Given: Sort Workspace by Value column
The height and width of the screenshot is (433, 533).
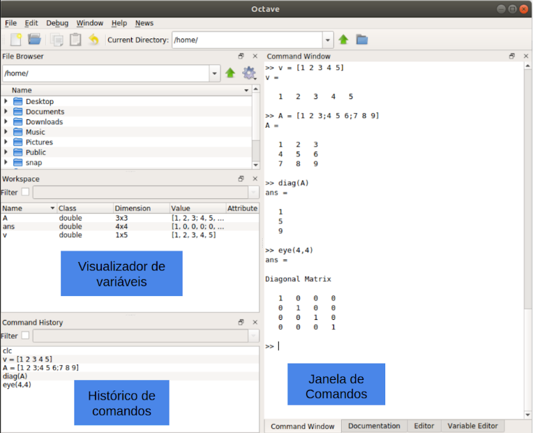Looking at the screenshot, I should (198, 208).
